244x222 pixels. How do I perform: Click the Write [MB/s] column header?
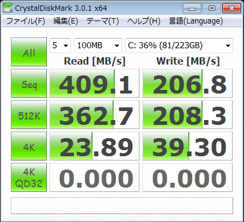tap(188, 61)
